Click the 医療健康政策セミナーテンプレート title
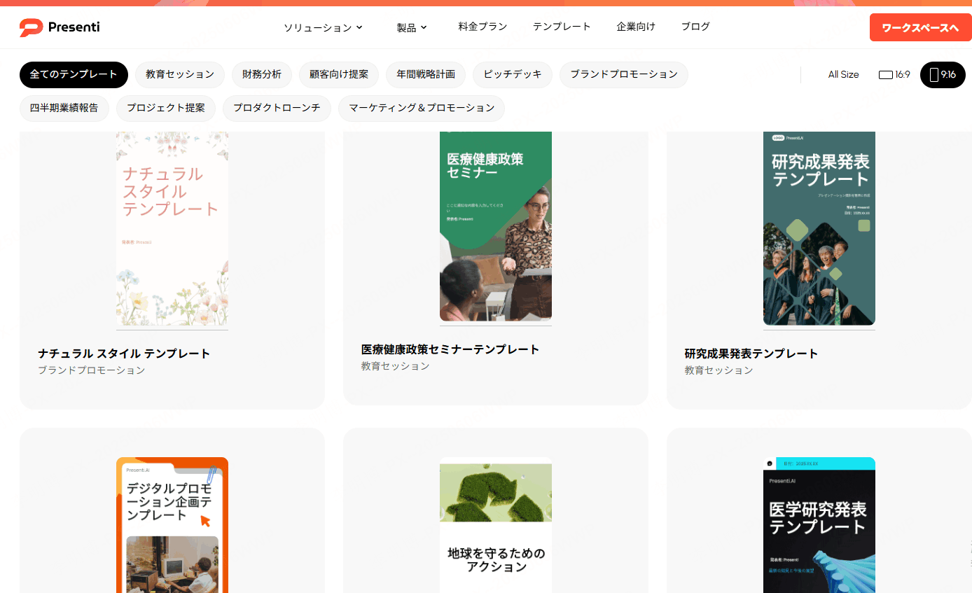 [450, 349]
